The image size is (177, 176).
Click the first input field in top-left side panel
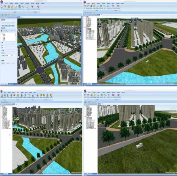[x=10, y=43]
